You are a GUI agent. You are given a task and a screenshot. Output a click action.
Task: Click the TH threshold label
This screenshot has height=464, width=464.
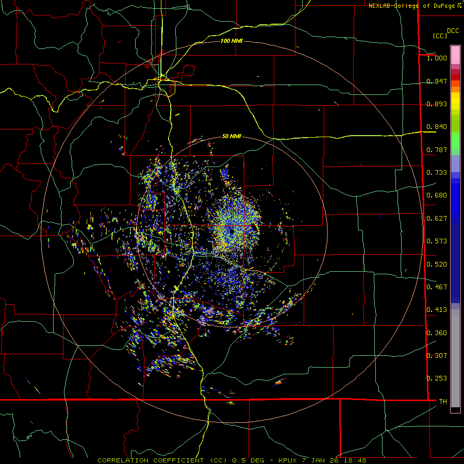point(443,402)
